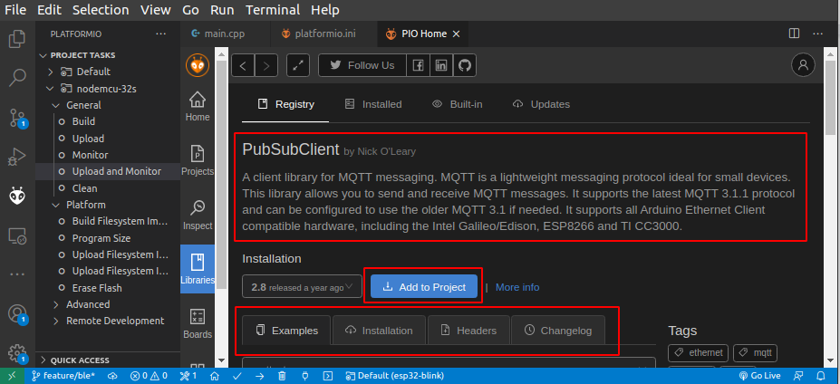840x384 pixels.
Task: Open Manage gear icon in activity bar
Action: (17, 352)
